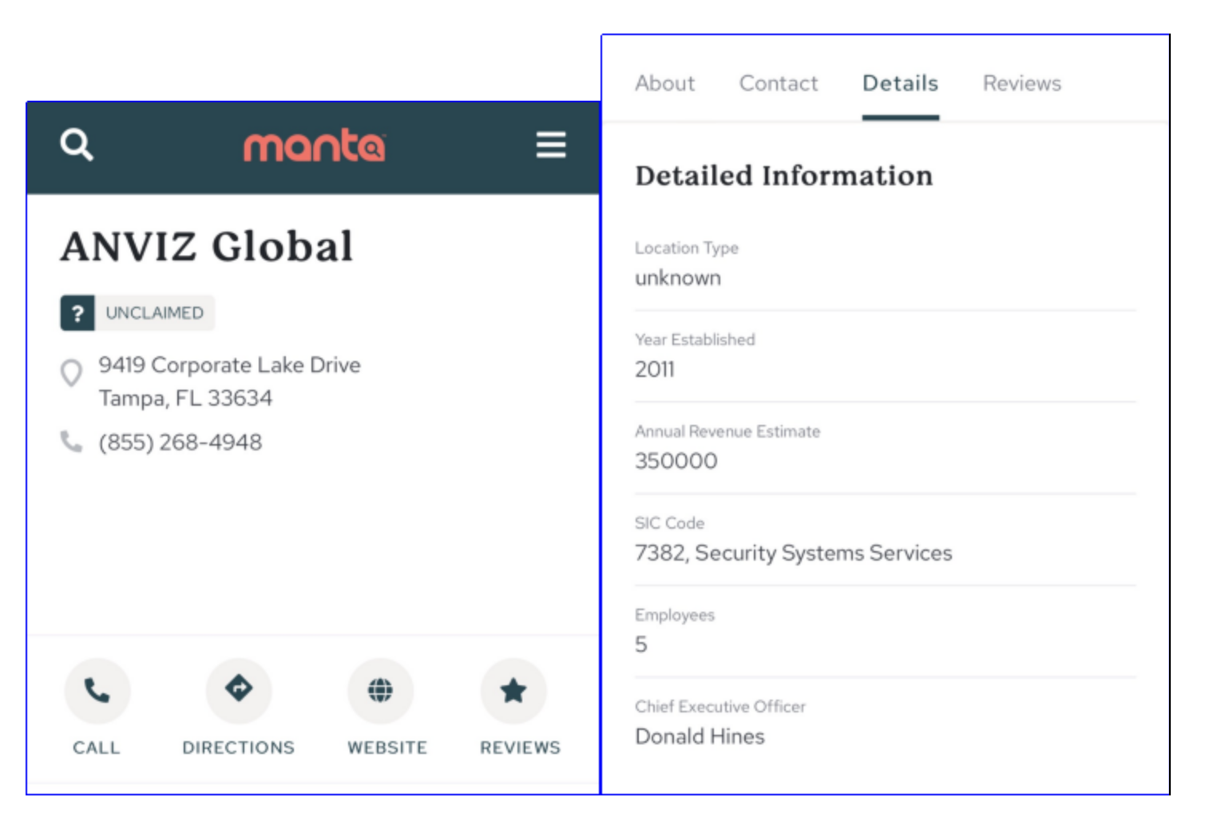Image resolution: width=1217 pixels, height=821 pixels.
Task: Go to the Reviews tab
Action: click(1021, 84)
